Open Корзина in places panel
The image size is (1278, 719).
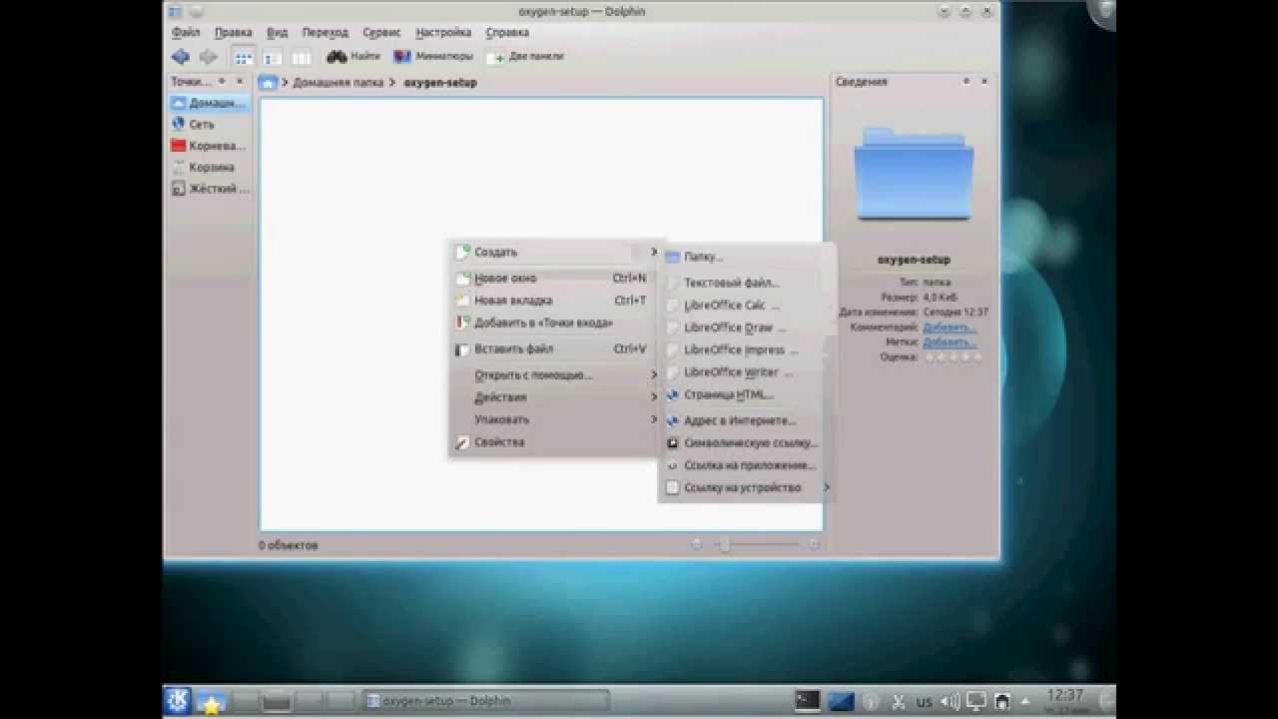209,168
